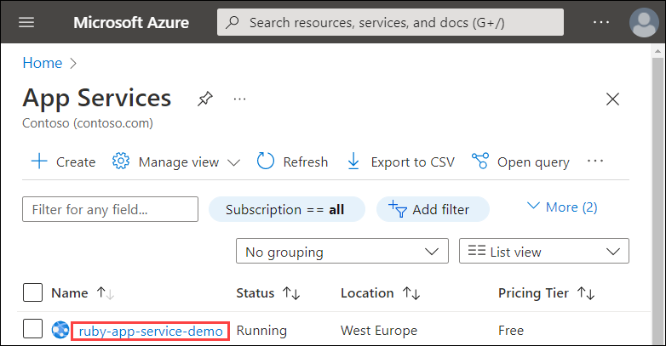Open the command bar overflow ellipsis

pyautogui.click(x=595, y=161)
